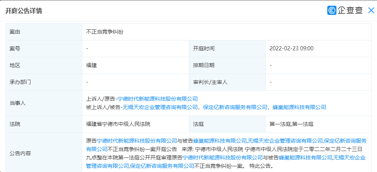This screenshot has height=172, width=377.
Task: Click the 开庭时间 label cell
Action: (x=227, y=48)
